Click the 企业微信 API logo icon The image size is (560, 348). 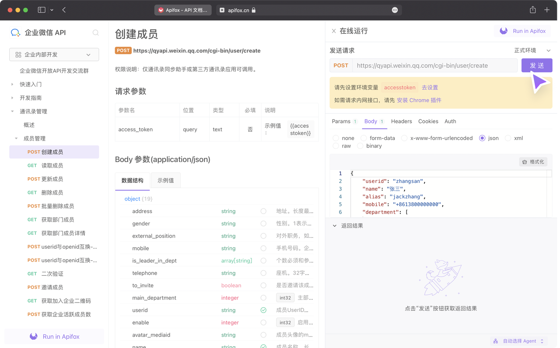click(15, 32)
